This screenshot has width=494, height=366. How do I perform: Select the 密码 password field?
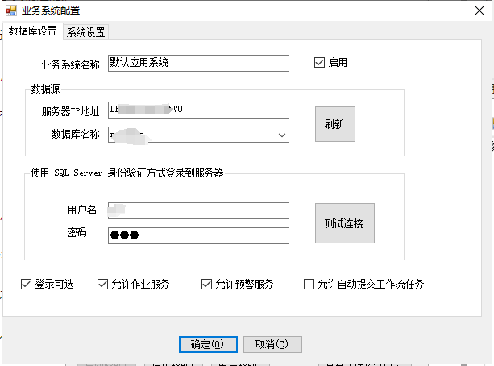tap(197, 235)
